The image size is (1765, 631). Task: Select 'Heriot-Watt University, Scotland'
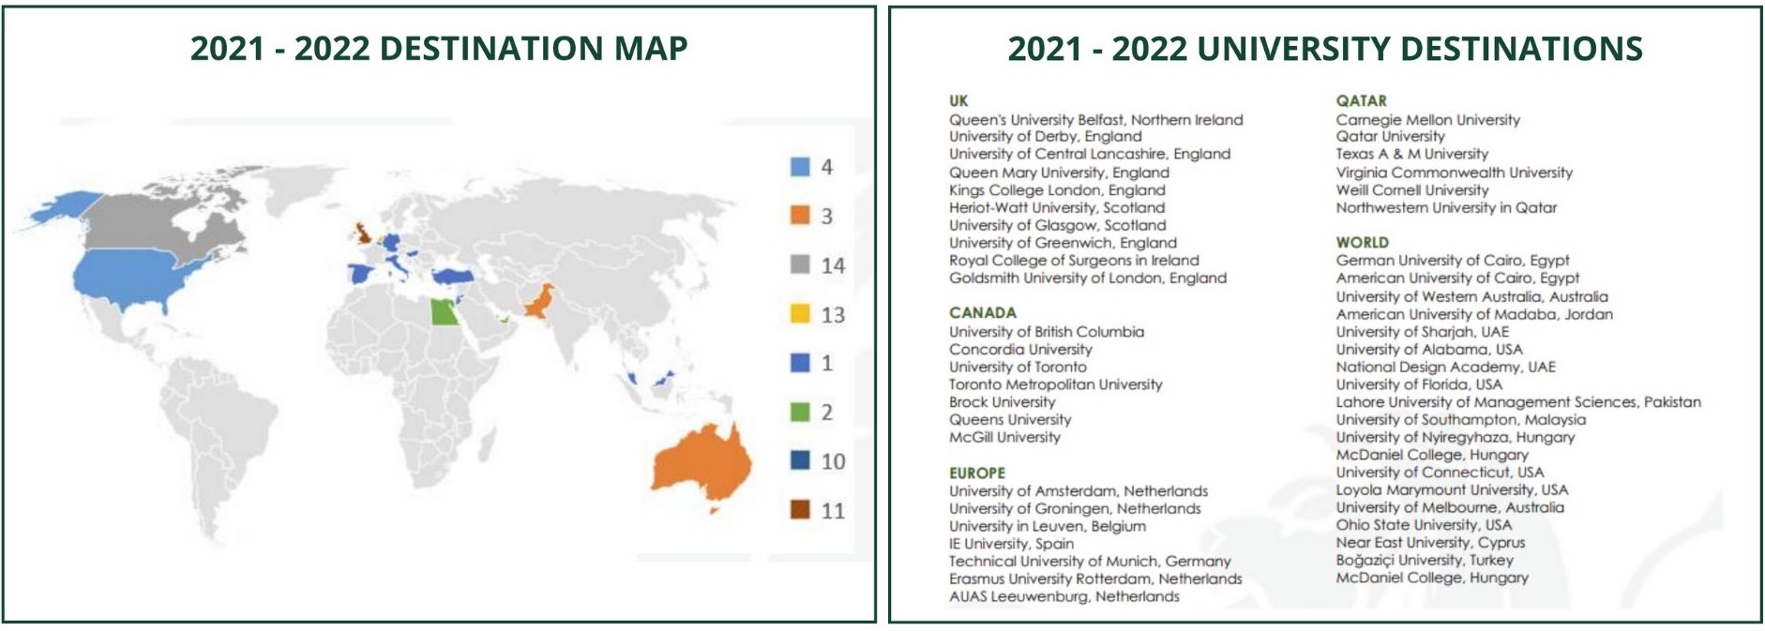tap(1057, 208)
